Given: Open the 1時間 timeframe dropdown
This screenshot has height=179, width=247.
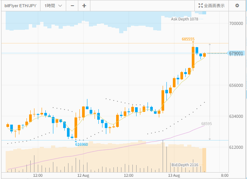Looking at the screenshot, I should pos(53,6).
